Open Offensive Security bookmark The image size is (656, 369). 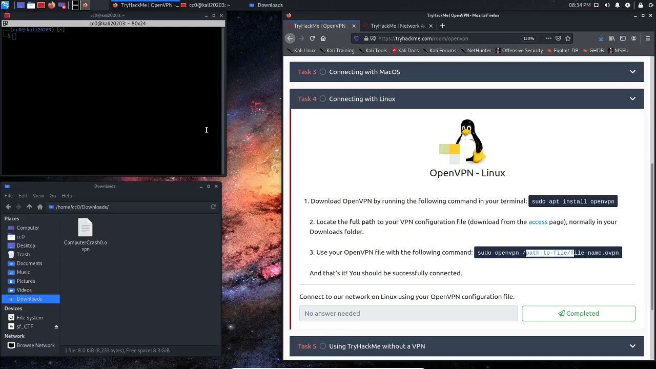point(519,51)
